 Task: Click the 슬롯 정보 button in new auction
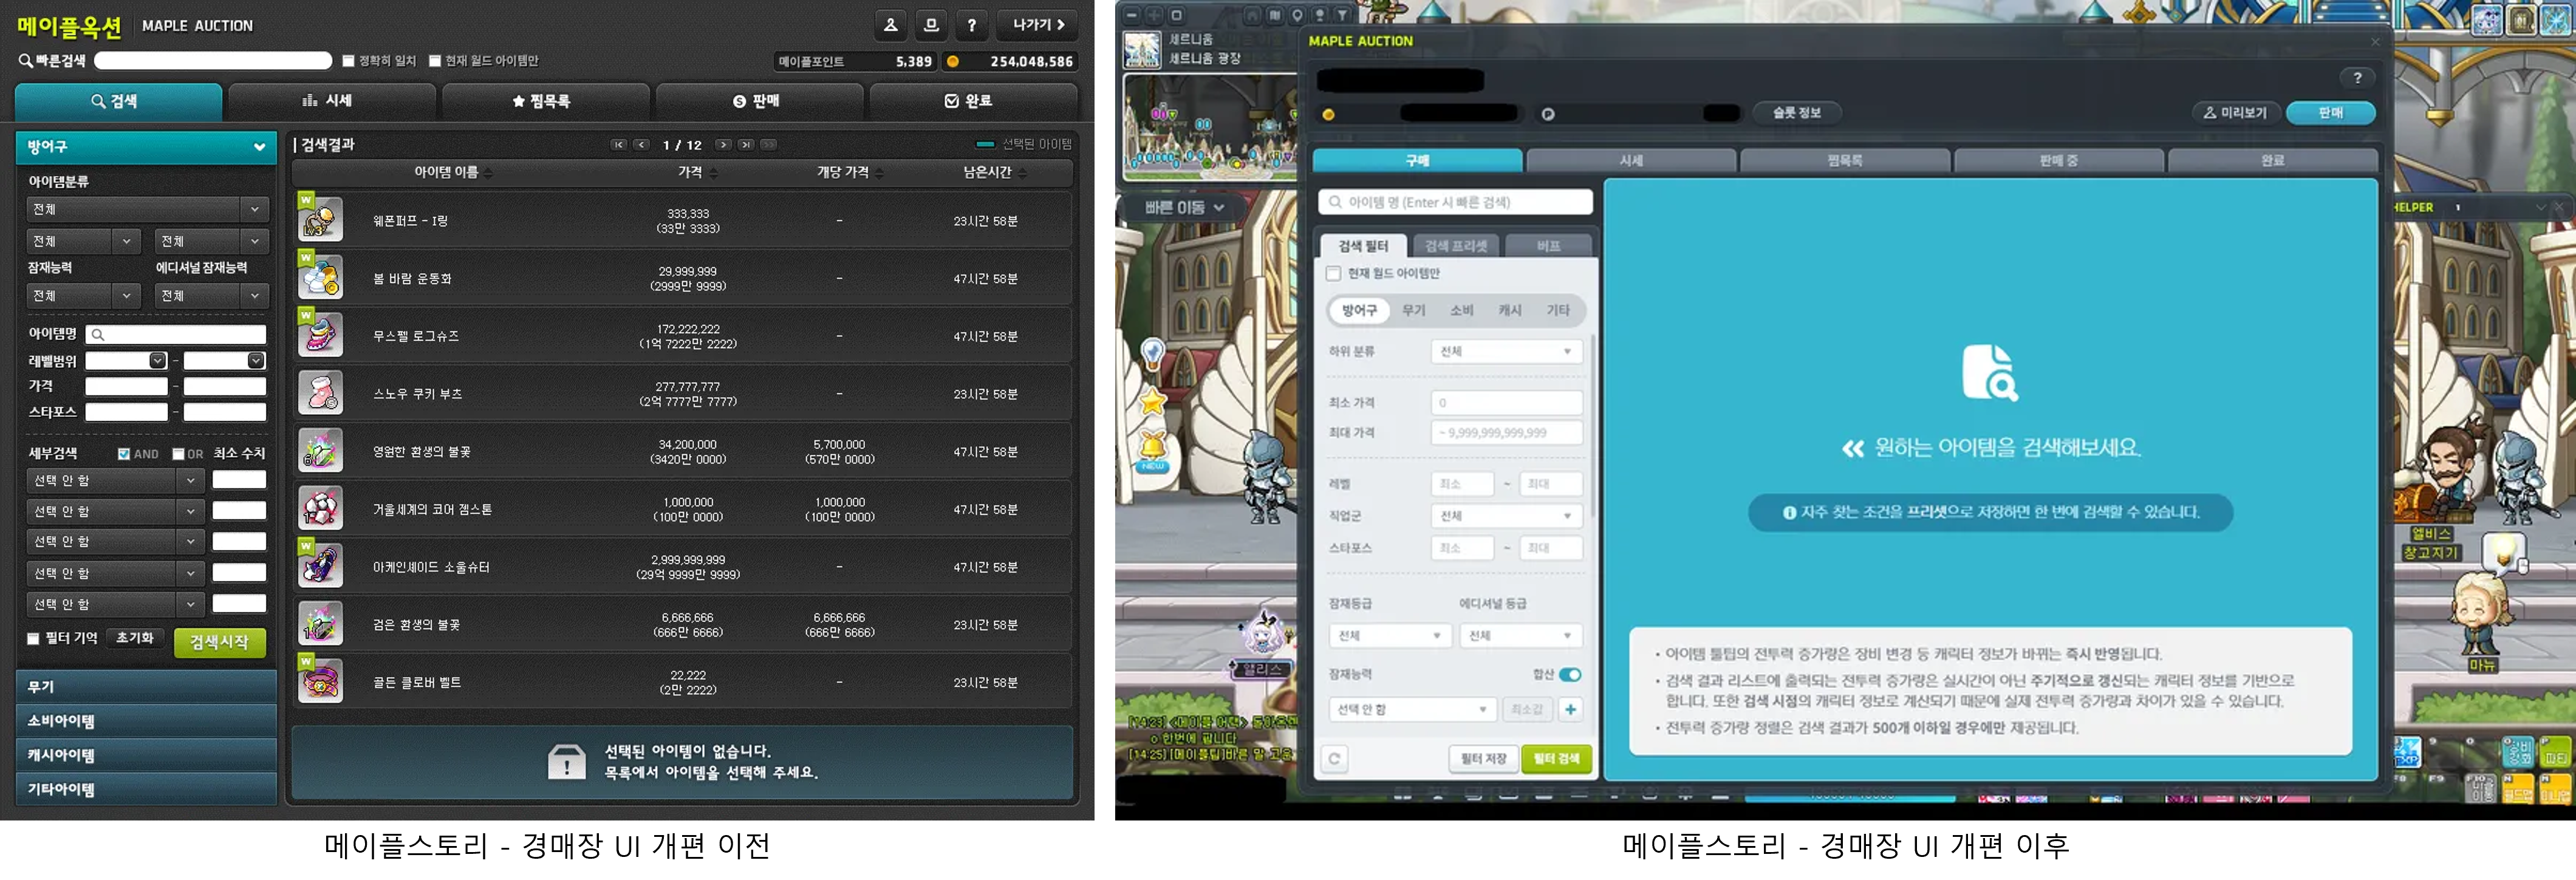[x=1797, y=113]
